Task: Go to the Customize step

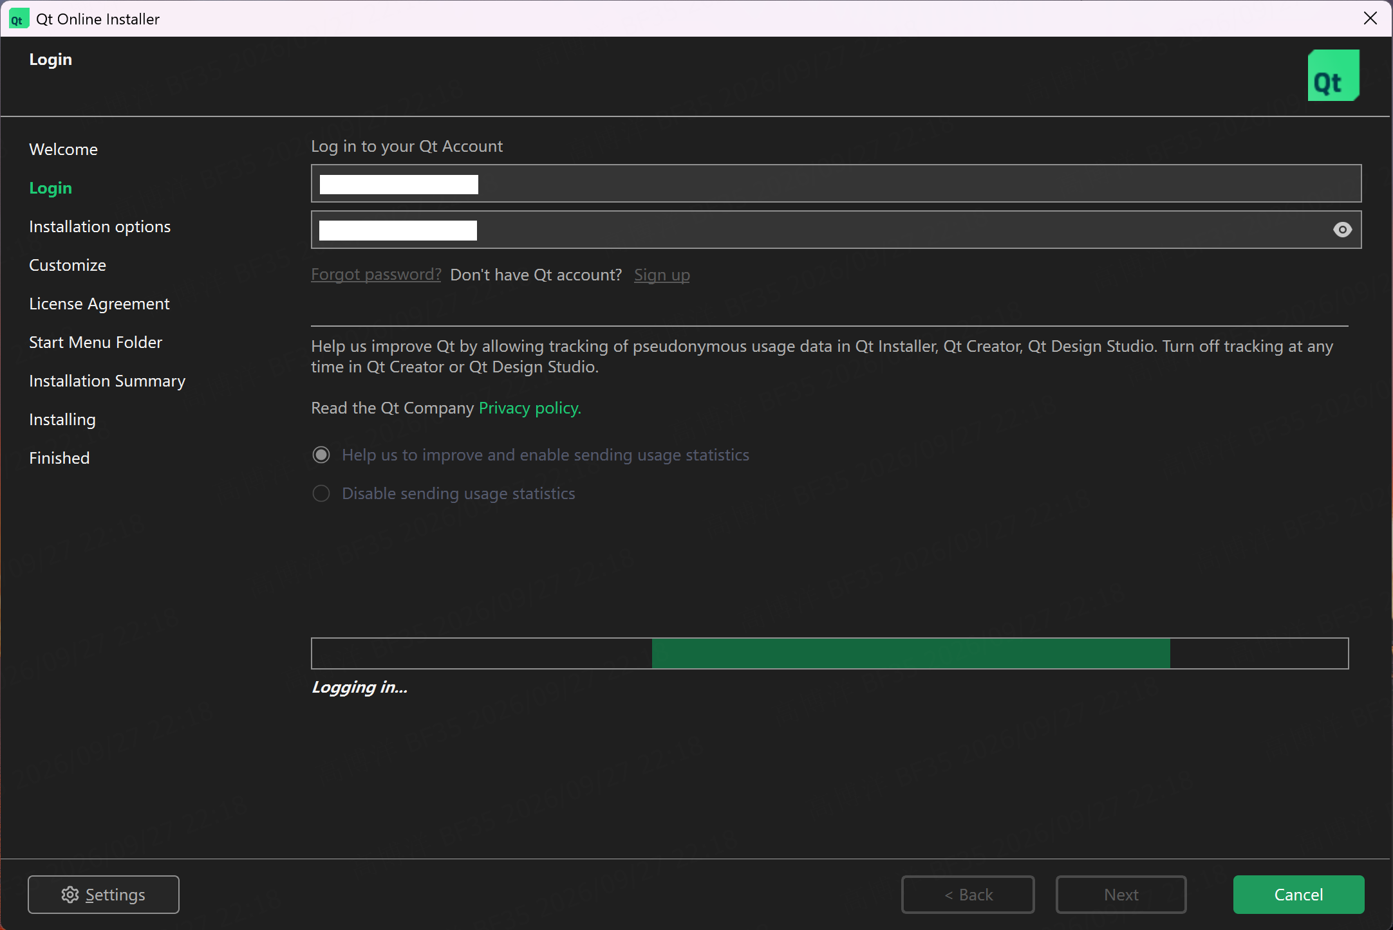Action: pos(68,265)
